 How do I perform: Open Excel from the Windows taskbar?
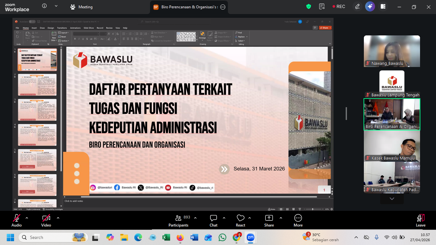(166, 238)
